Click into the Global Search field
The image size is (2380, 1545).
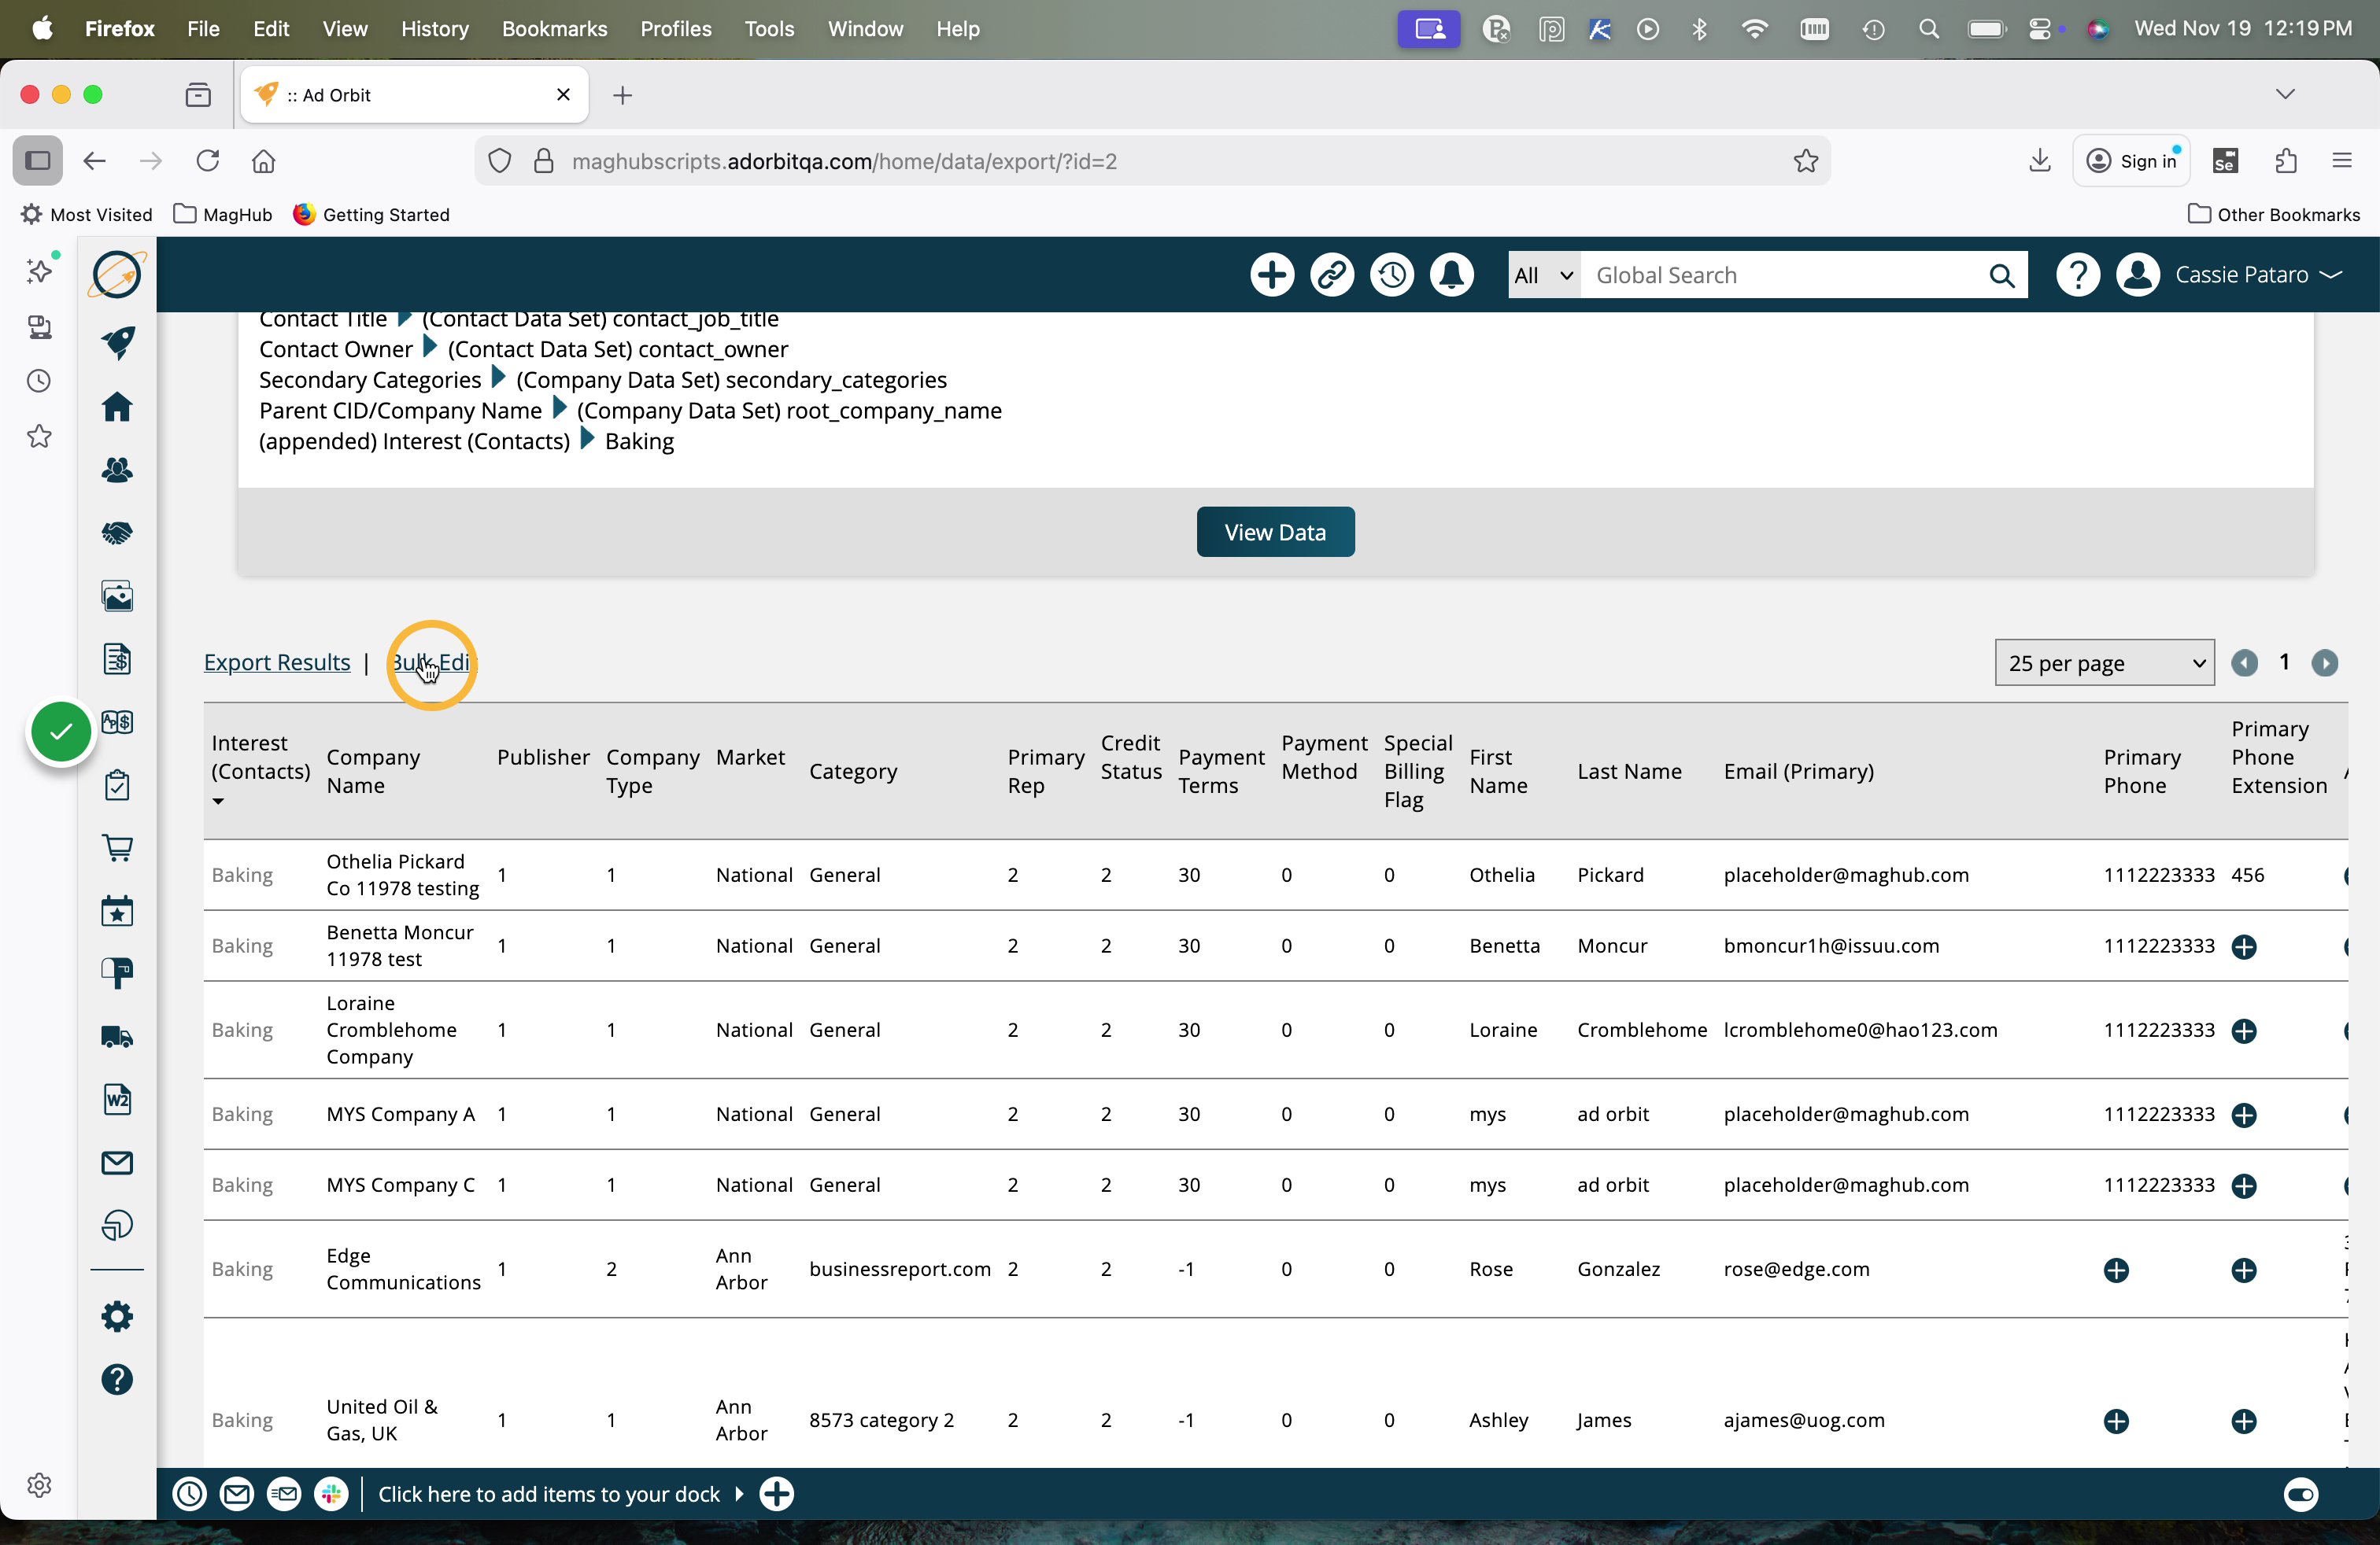click(x=1782, y=275)
